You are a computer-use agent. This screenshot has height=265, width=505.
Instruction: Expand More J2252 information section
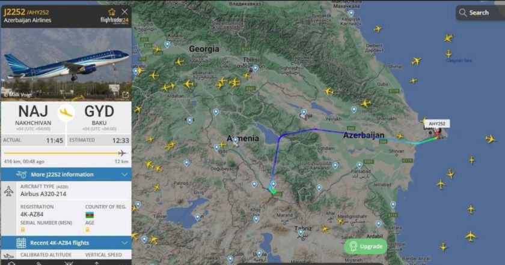[66, 174]
